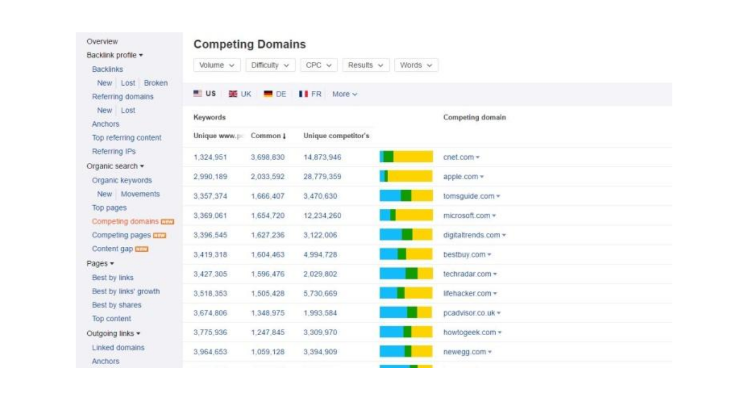The width and height of the screenshot is (748, 413).
Task: Select the FR country tab
Action: click(310, 94)
